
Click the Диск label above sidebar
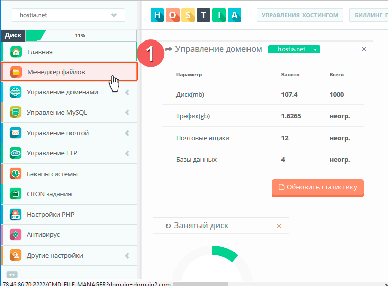[x=13, y=35]
